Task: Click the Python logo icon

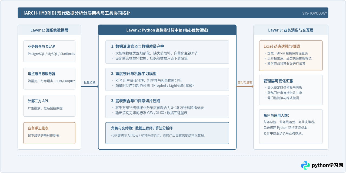Action: [305, 165]
